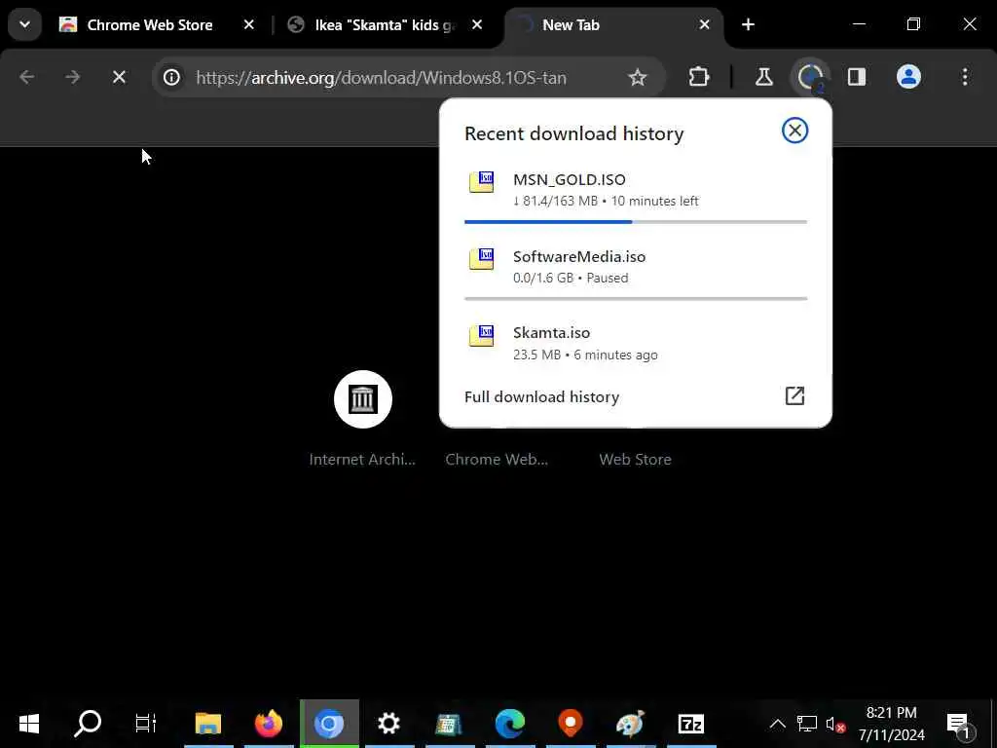Go back with the back arrow
Screen dimensions: 997x748
[x=26, y=78]
